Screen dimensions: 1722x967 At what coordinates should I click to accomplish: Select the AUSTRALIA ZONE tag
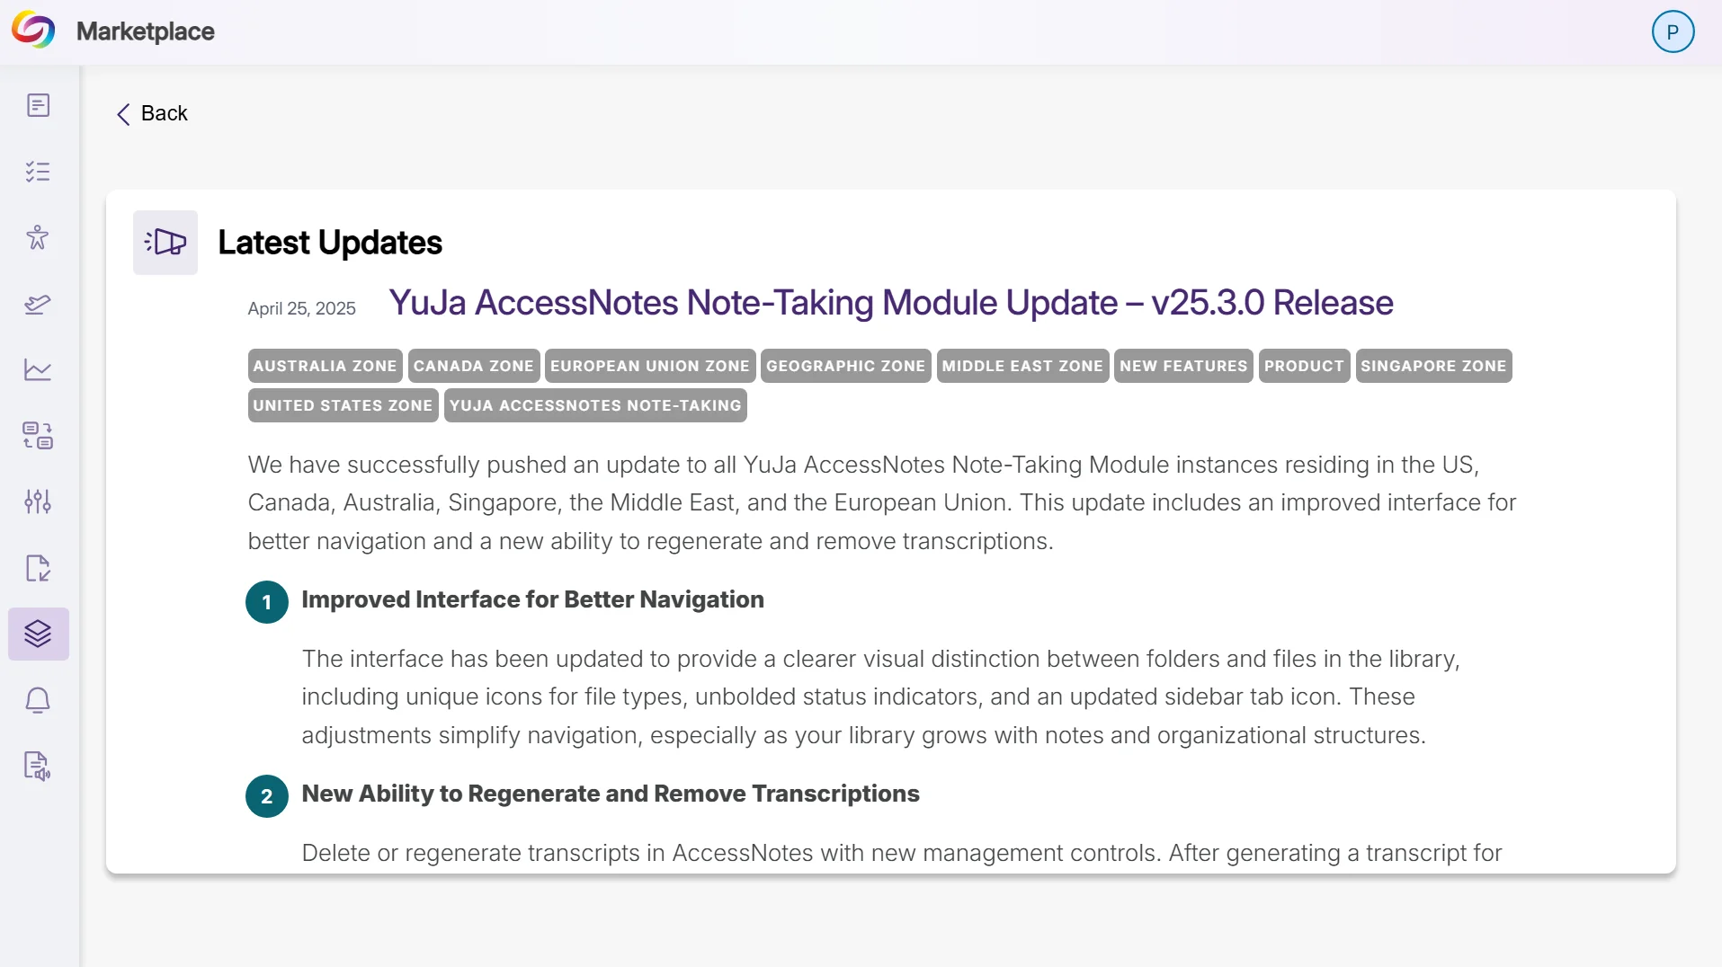click(325, 366)
